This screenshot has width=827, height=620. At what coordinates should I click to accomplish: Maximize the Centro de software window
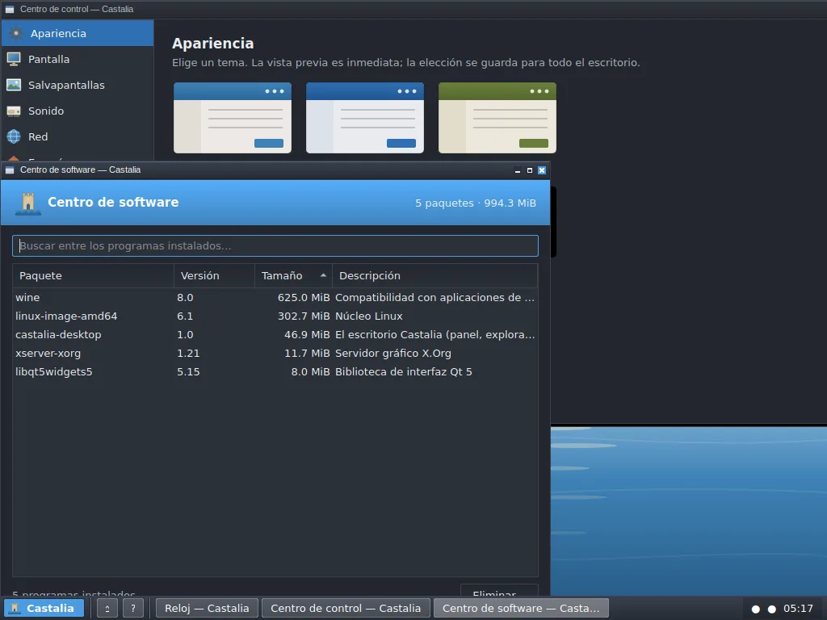[530, 170]
